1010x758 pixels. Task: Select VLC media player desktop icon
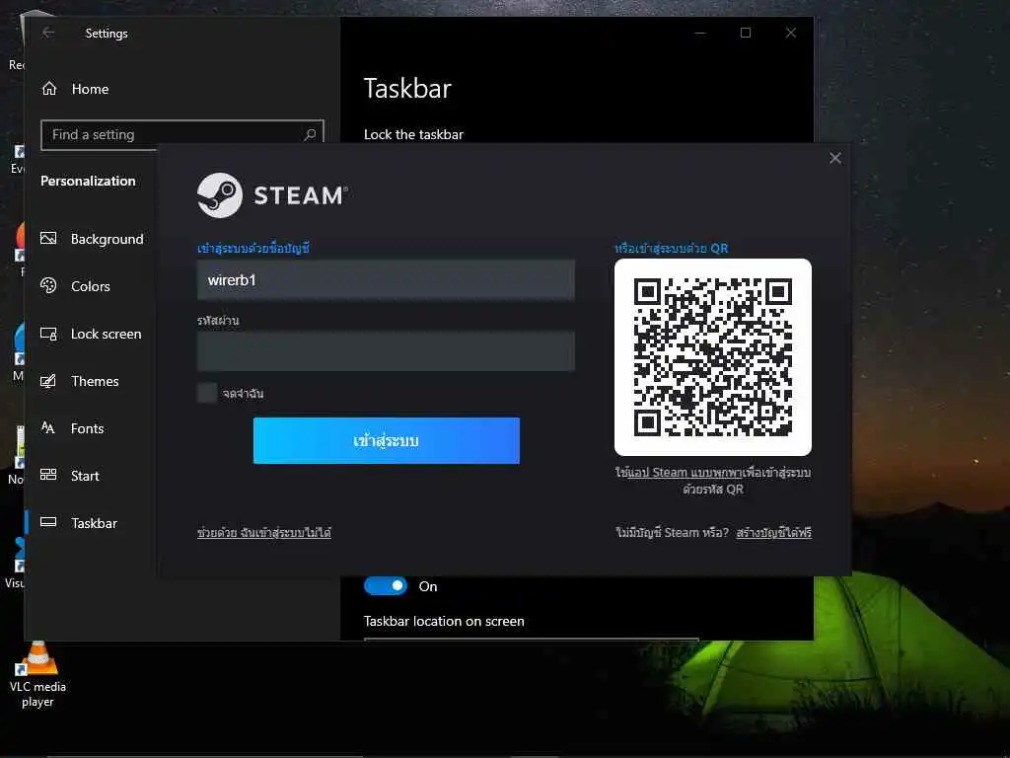[x=37, y=674]
